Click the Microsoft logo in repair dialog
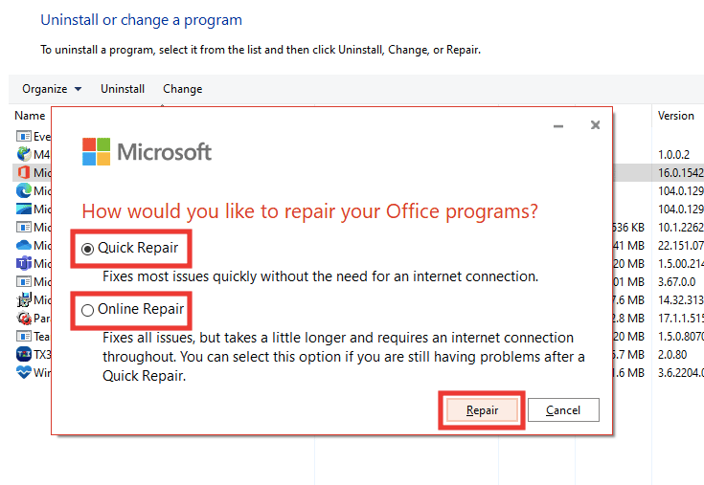Viewport: 704px width, 485px height. click(x=147, y=151)
